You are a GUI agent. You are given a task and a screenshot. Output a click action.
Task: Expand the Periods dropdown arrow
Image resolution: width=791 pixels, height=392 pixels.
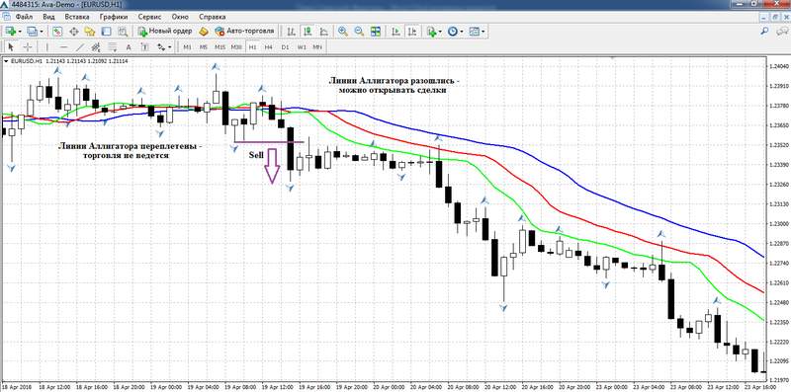tap(462, 32)
